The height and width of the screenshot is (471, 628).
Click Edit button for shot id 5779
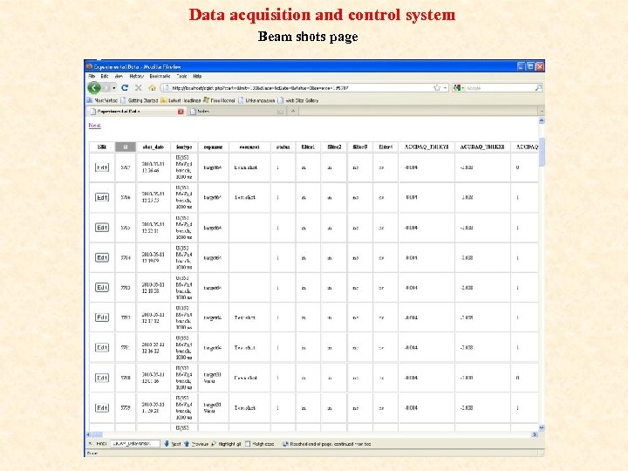point(102,407)
